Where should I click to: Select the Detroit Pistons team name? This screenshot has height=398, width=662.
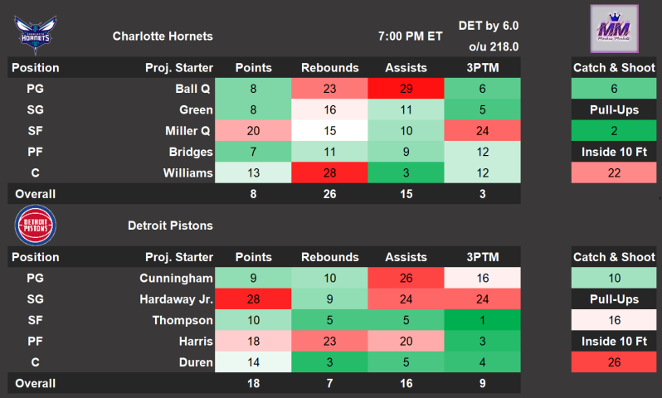tap(170, 226)
